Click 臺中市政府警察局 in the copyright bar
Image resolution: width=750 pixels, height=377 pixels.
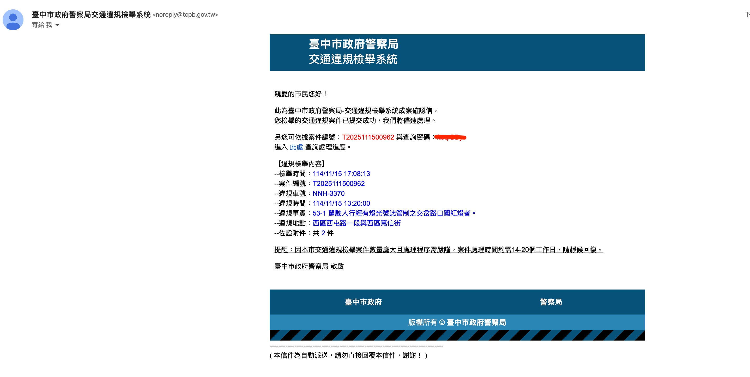(476, 322)
